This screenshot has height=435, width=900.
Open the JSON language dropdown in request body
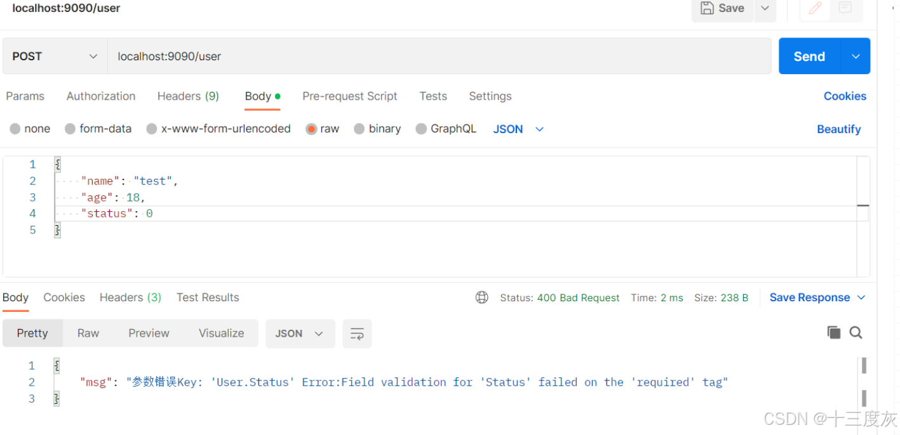point(518,129)
